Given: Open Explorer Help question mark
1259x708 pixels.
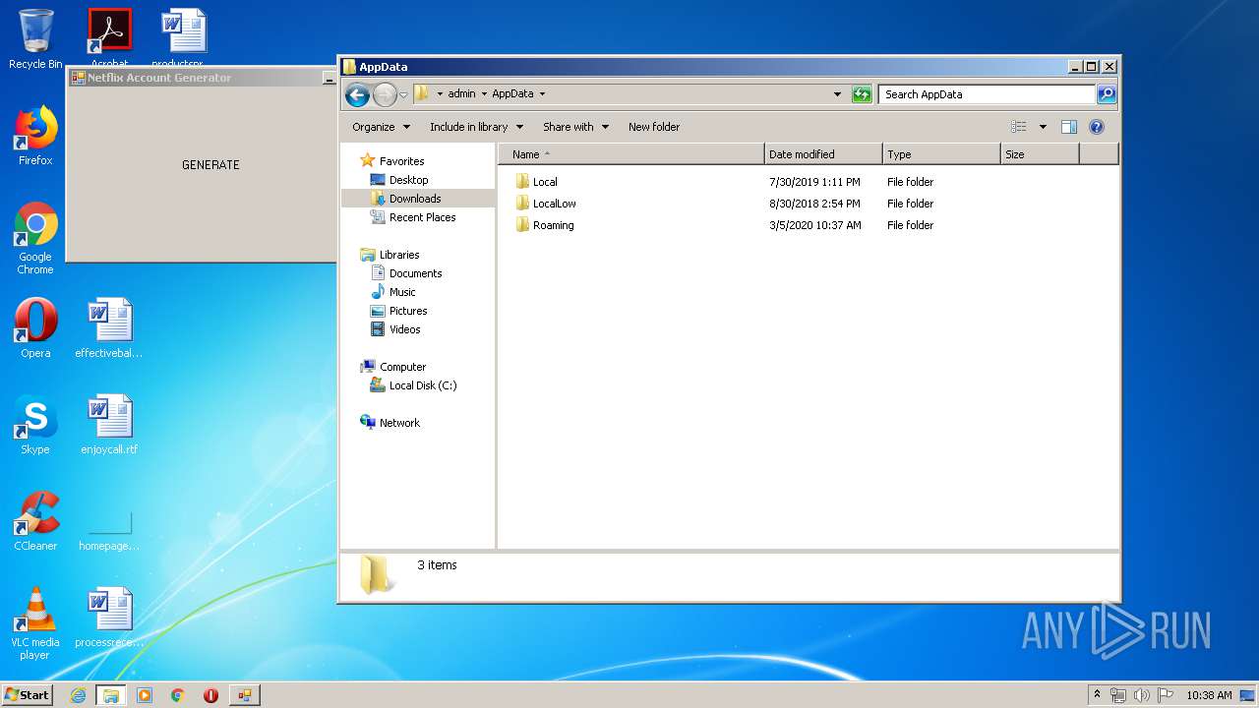Looking at the screenshot, I should pyautogui.click(x=1097, y=127).
